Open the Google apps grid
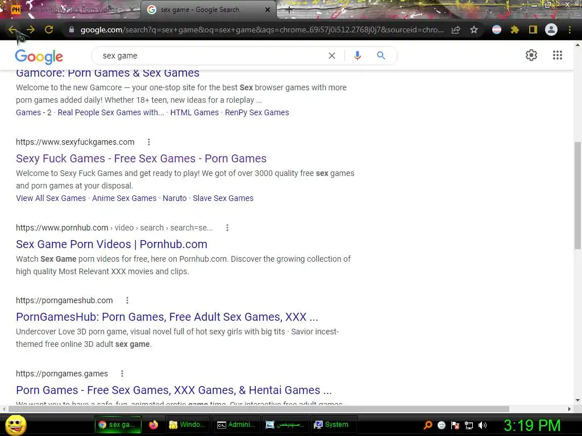The image size is (582, 436). [x=558, y=55]
